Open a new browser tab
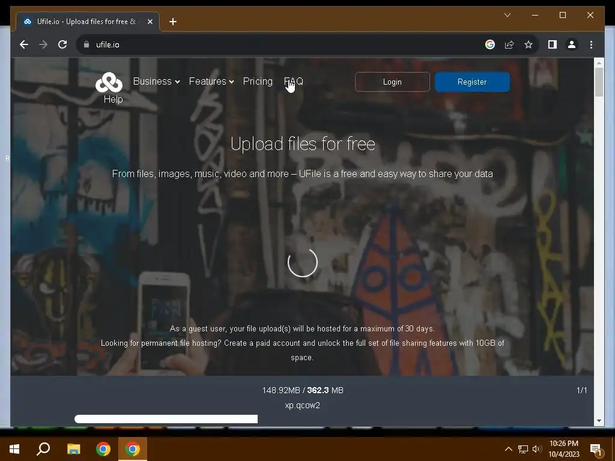615x461 pixels. click(173, 22)
